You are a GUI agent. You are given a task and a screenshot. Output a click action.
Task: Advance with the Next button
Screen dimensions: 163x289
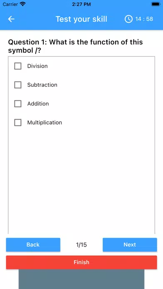coord(130,245)
